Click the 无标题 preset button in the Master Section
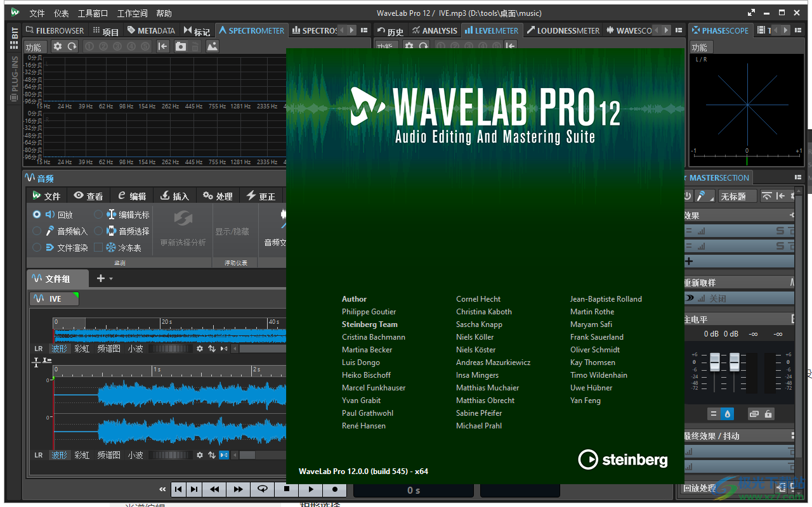The width and height of the screenshot is (812, 507). point(738,196)
